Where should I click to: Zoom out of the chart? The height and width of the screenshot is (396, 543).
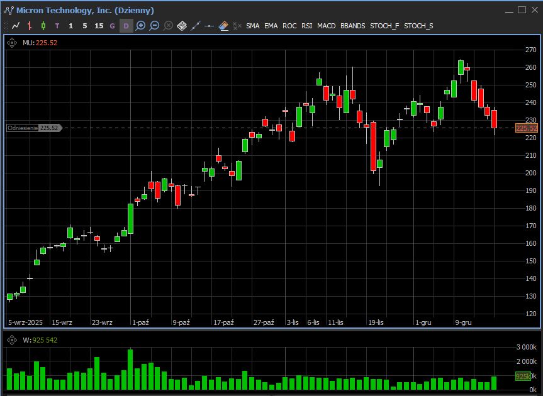(154, 26)
